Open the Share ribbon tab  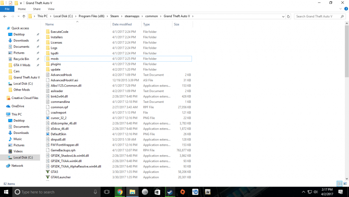[x=37, y=9]
